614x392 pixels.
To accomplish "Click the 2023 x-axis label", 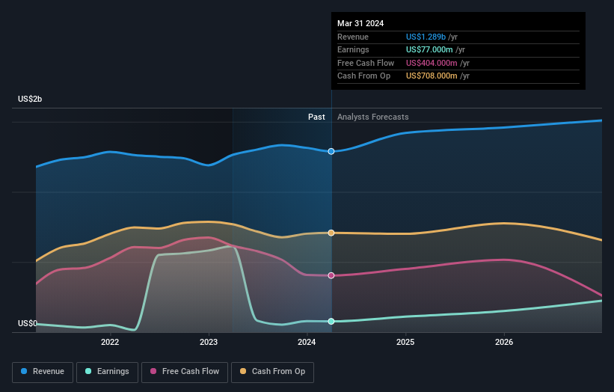I will pos(209,342).
